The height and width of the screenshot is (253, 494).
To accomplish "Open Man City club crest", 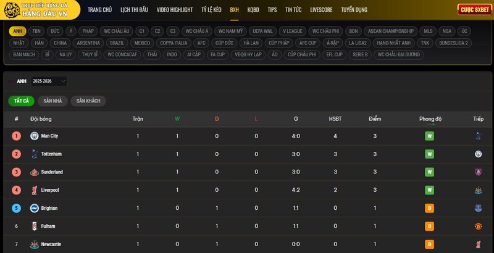I will coord(35,136).
